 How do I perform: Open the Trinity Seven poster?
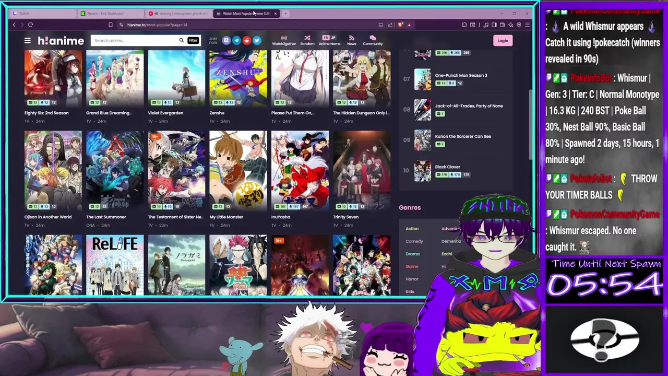[x=362, y=170]
